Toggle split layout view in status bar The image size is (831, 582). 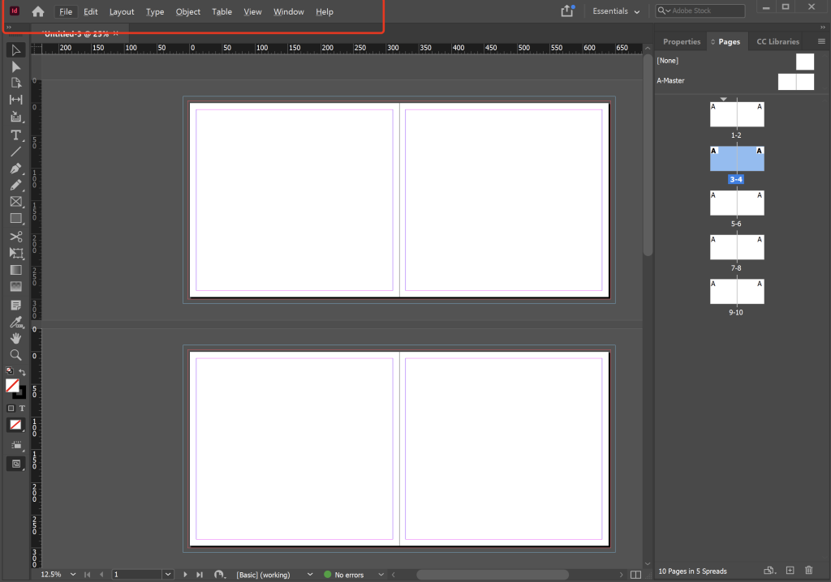click(x=635, y=575)
